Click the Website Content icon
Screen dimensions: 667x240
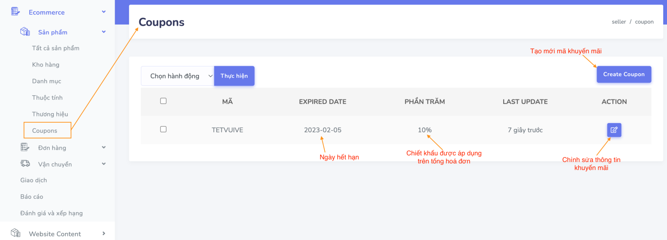coord(15,233)
